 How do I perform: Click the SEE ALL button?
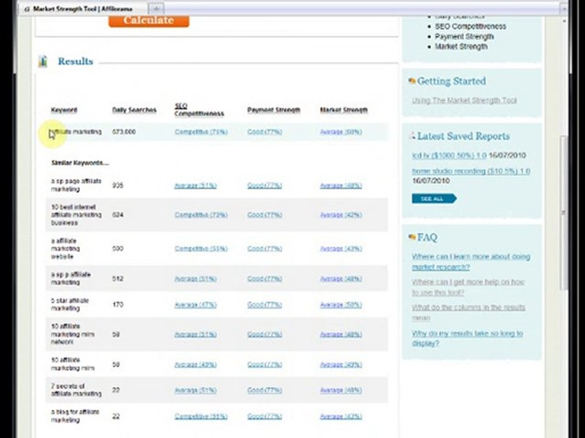(x=434, y=198)
